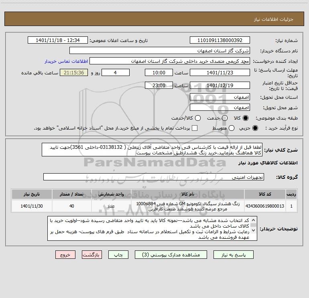Click the زنگ هشدار item name cell
Viewport: 309px width, 298px height.
(188, 206)
